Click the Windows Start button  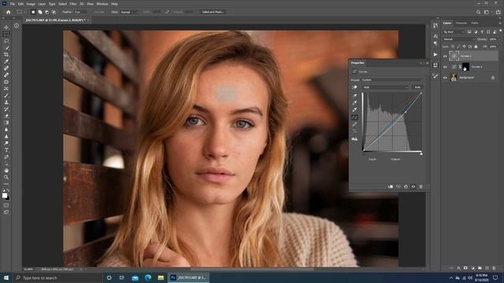[x=6, y=277]
